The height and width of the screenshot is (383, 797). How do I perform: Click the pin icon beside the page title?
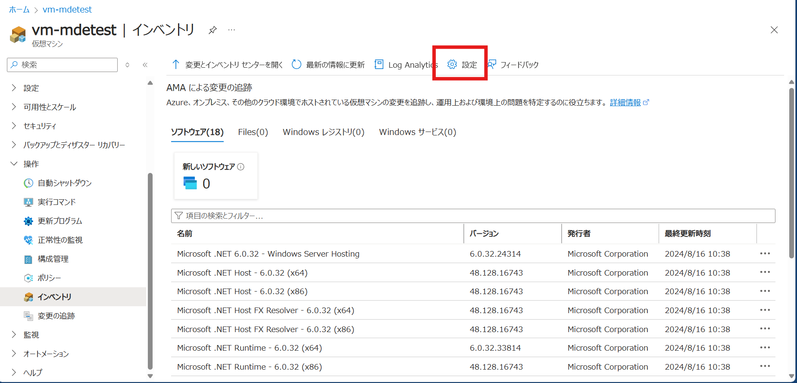coord(213,30)
